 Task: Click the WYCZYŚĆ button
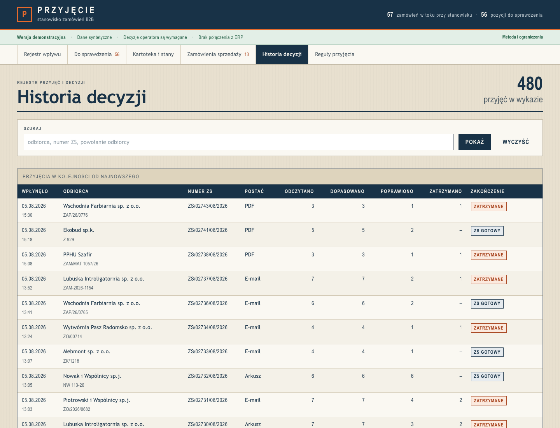pyautogui.click(x=516, y=142)
